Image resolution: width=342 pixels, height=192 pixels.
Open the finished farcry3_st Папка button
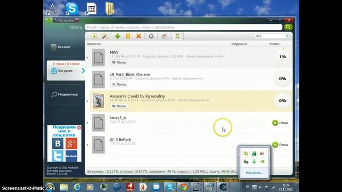coord(281,123)
